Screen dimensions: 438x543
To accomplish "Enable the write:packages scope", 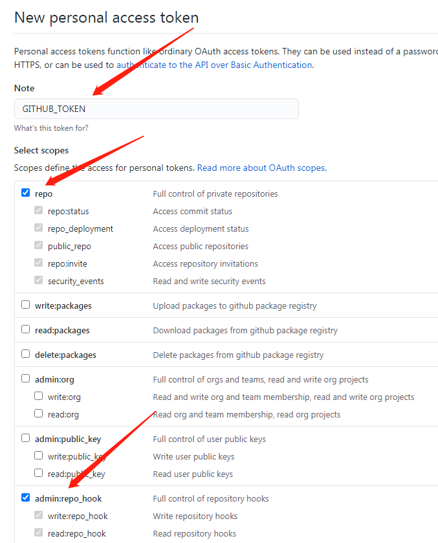I will 26,305.
